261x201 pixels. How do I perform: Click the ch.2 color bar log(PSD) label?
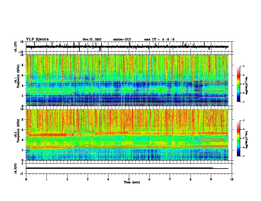(247, 140)
